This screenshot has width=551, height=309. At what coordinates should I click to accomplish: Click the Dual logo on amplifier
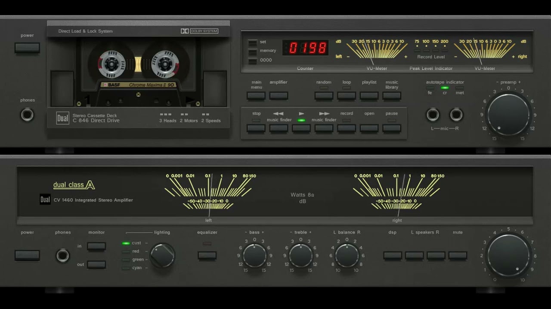45,200
